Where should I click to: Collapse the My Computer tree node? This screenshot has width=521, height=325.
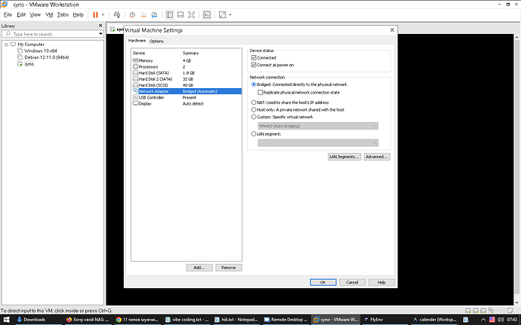coord(6,44)
